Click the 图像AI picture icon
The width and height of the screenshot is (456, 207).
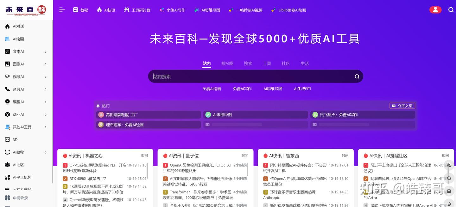pos(7,64)
